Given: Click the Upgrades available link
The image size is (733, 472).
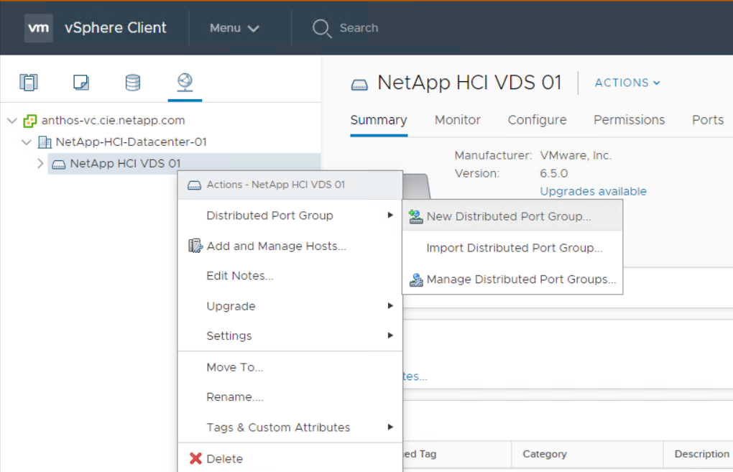Looking at the screenshot, I should (x=593, y=191).
